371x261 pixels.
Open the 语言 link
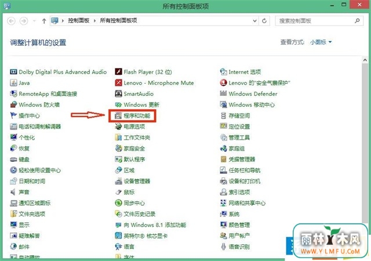pyautogui.click(x=129, y=246)
